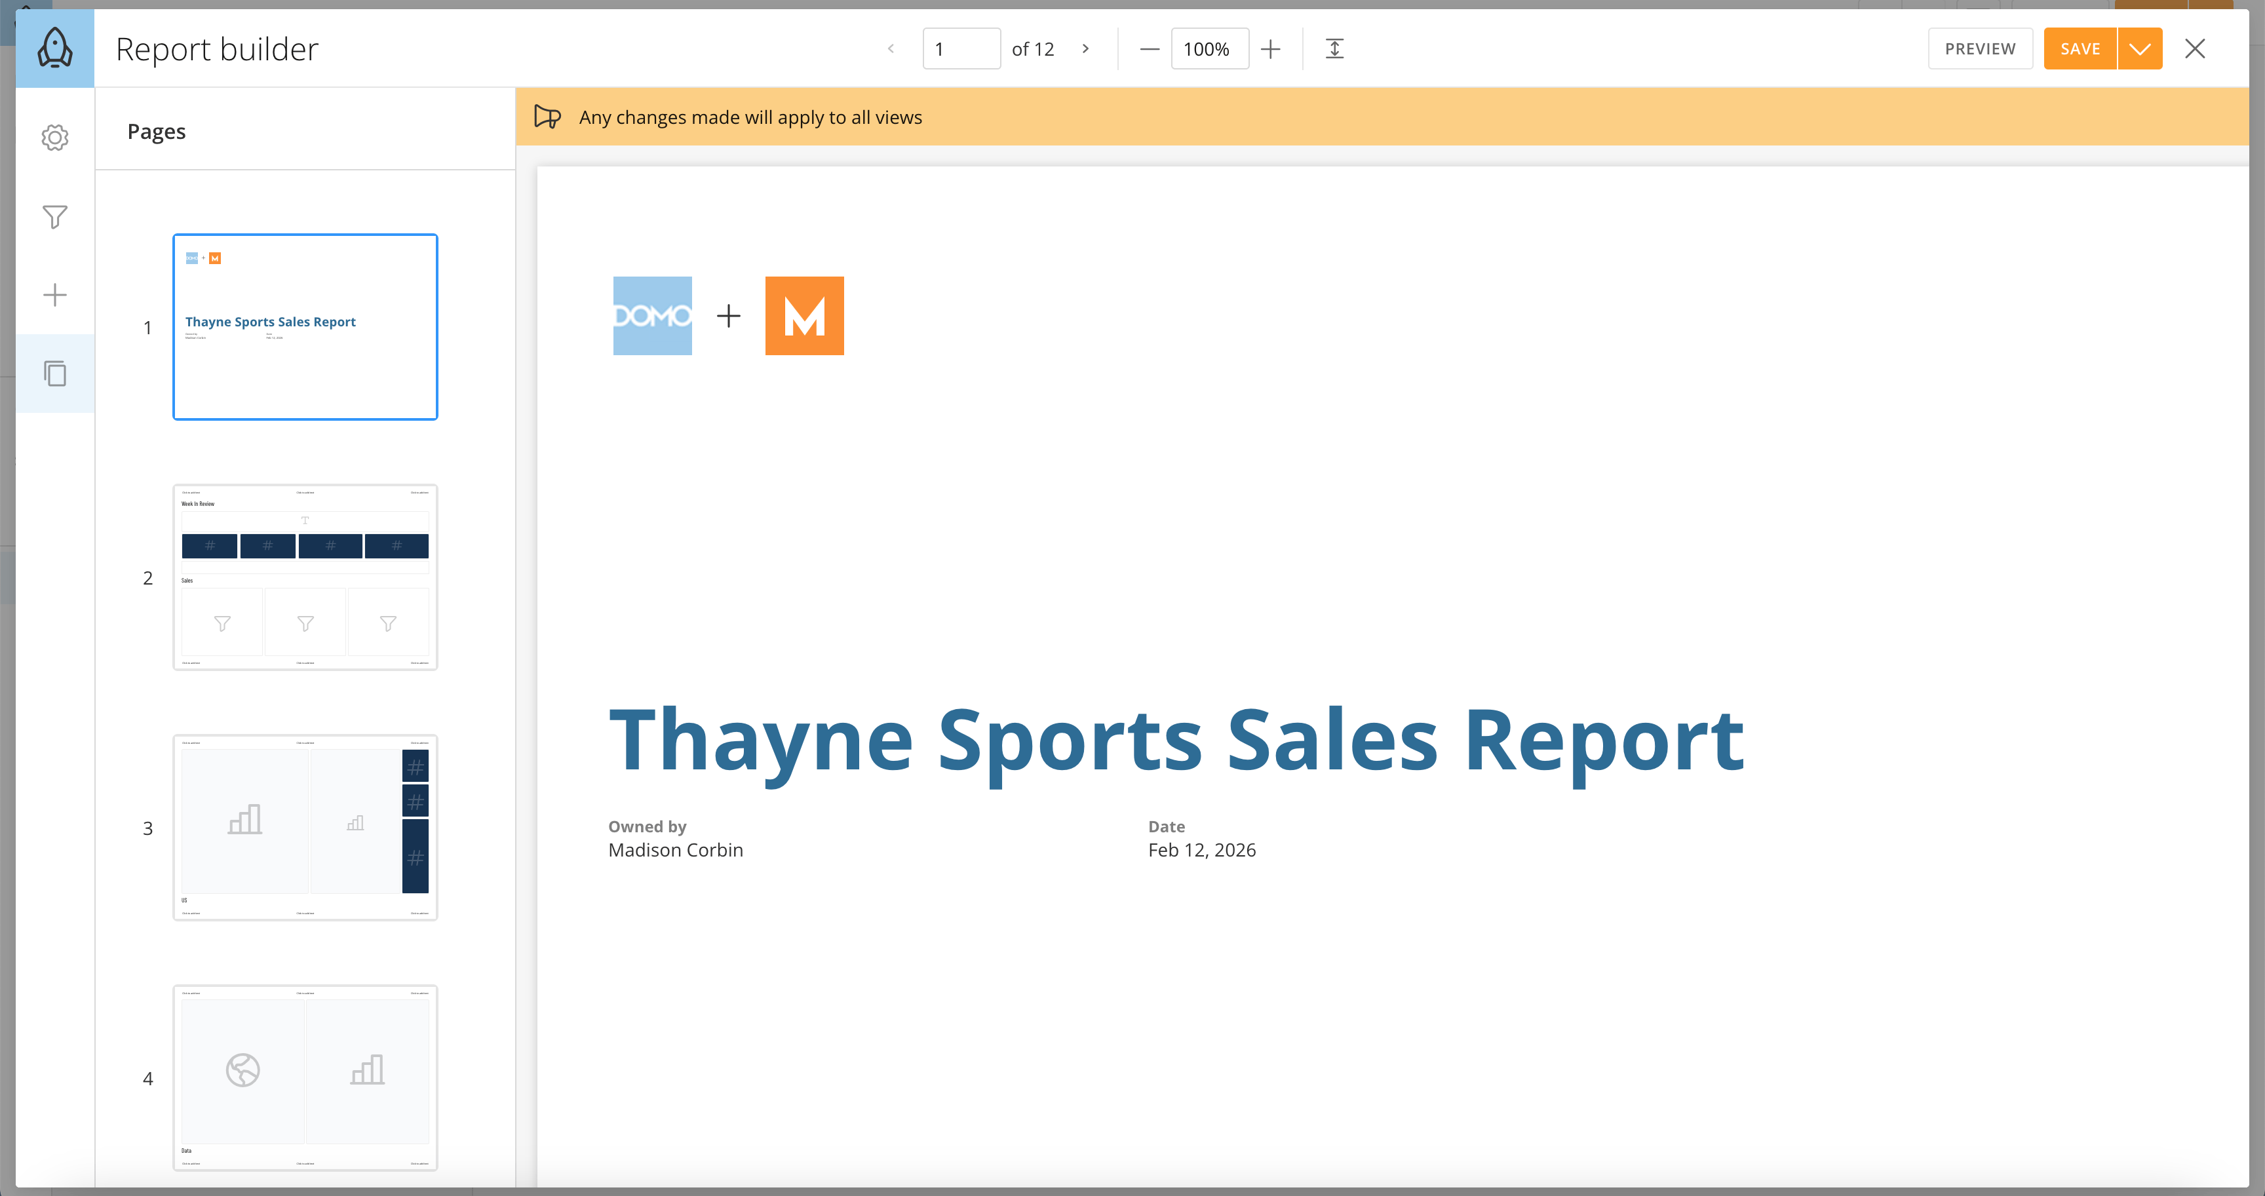Select the Pages panel icon
This screenshot has width=2265, height=1196.
coord(54,374)
